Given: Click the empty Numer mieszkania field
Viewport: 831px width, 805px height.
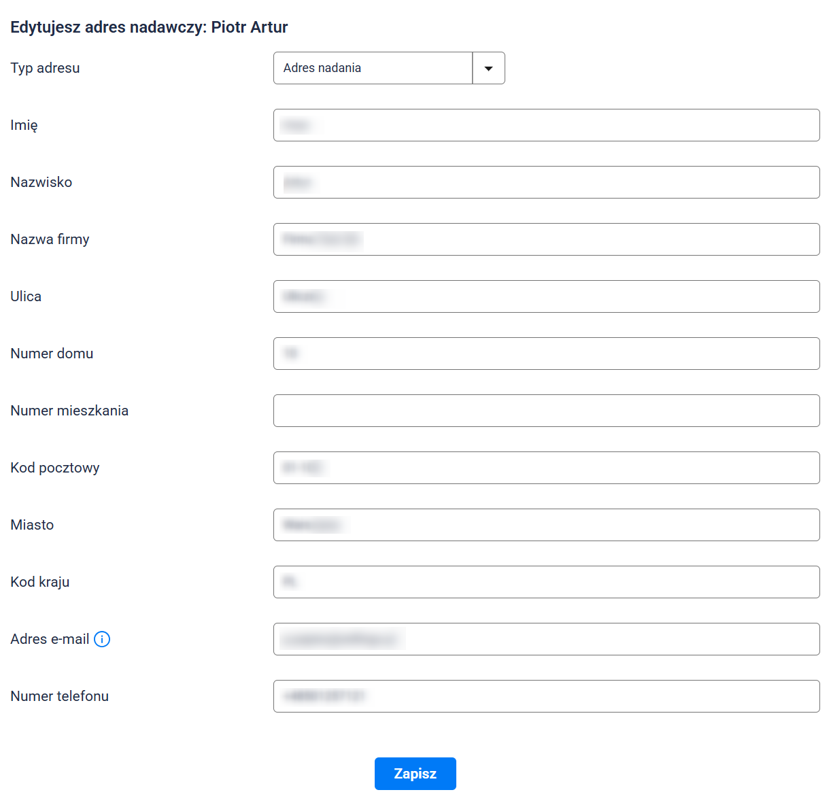Looking at the screenshot, I should pyautogui.click(x=546, y=411).
